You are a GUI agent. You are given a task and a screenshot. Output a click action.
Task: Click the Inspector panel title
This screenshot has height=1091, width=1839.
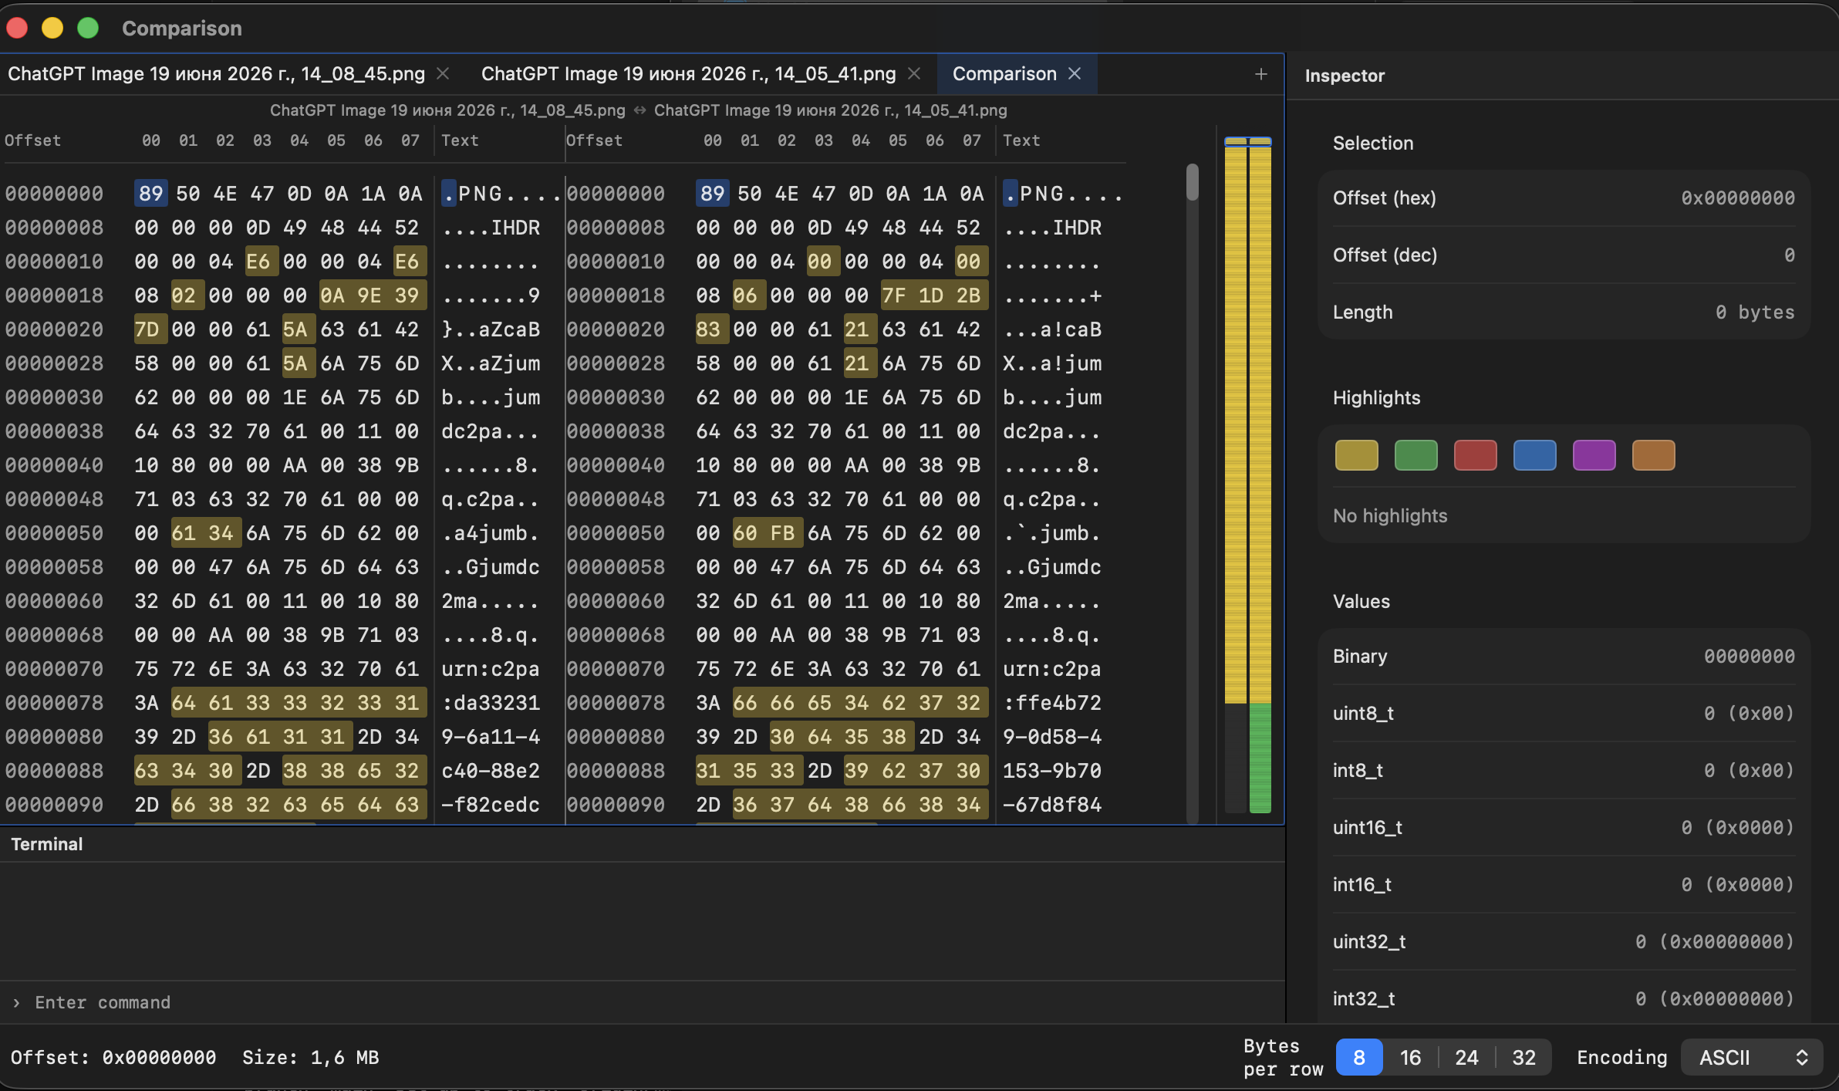click(x=1345, y=76)
